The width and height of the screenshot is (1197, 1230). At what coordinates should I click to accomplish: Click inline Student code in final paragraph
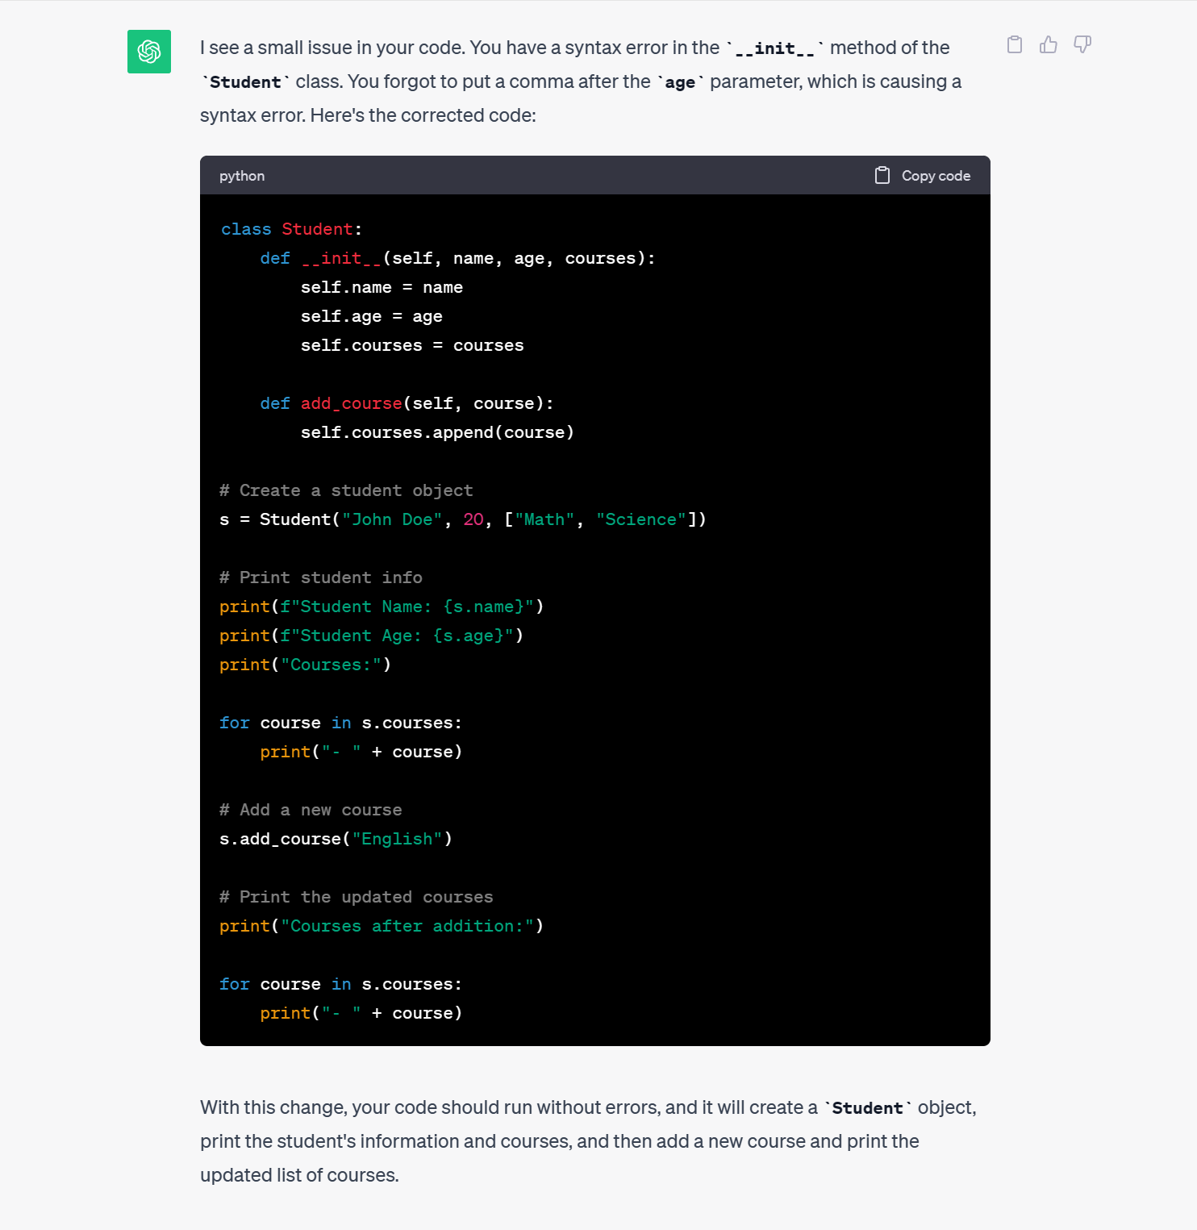pyautogui.click(x=867, y=1109)
